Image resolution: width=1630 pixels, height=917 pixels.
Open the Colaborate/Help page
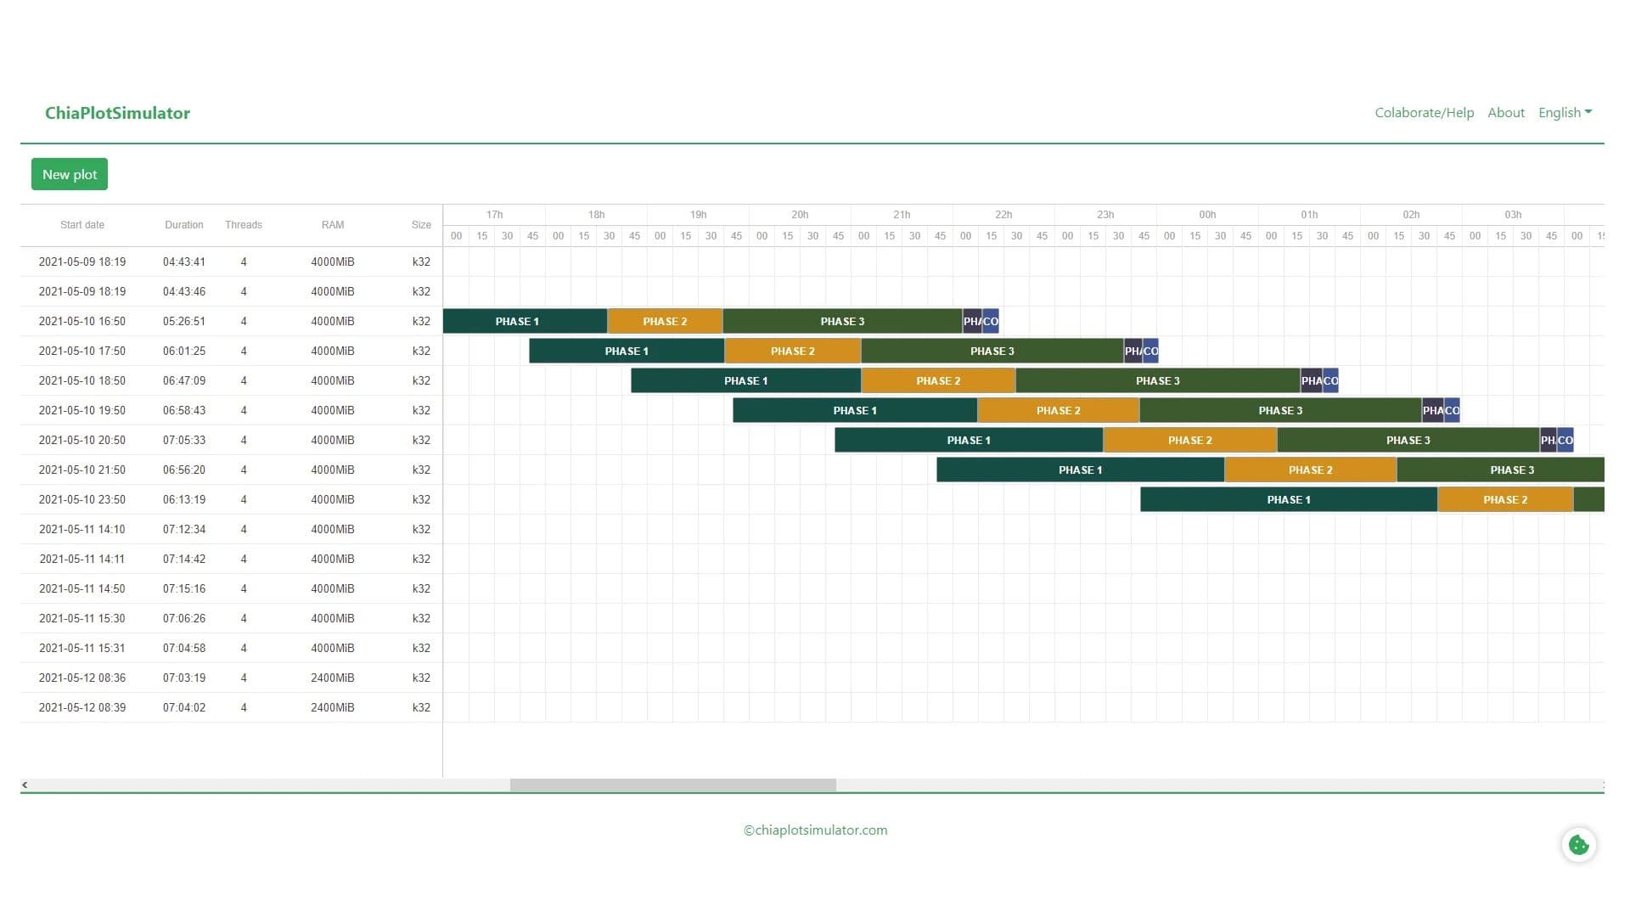coord(1425,112)
